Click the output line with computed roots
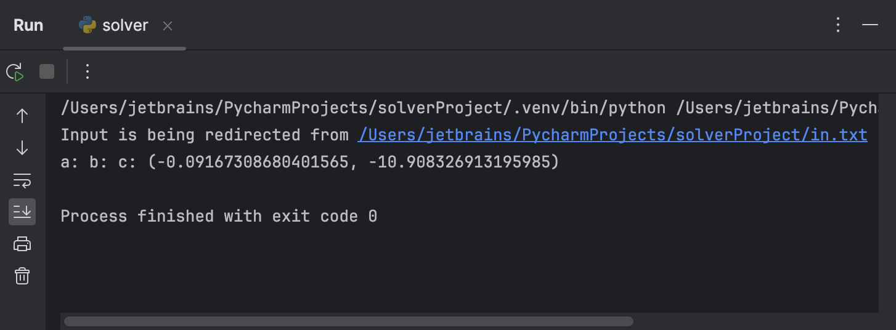The width and height of the screenshot is (896, 330). pyautogui.click(x=309, y=163)
